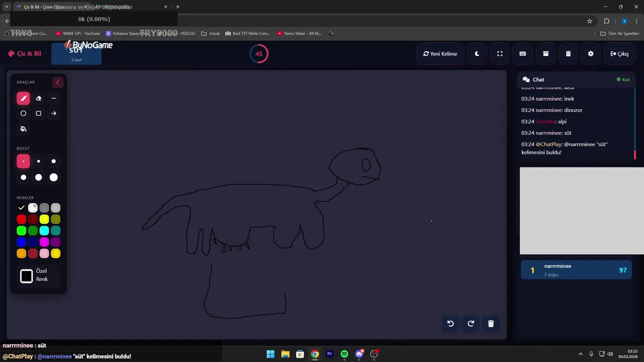Select the arrow drawing tool
644x362 pixels.
(x=54, y=114)
